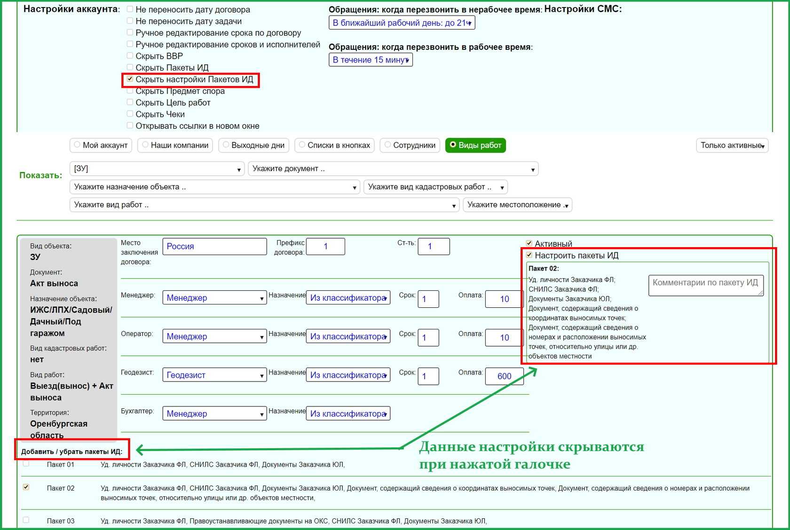Image resolution: width=790 pixels, height=530 pixels.
Task: Click the 'Россия' place of contract field
Action: coord(214,247)
